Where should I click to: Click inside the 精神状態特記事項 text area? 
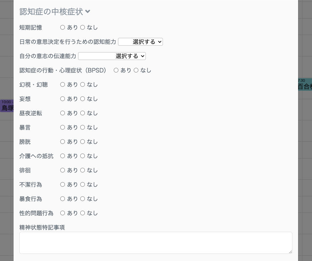point(155,242)
